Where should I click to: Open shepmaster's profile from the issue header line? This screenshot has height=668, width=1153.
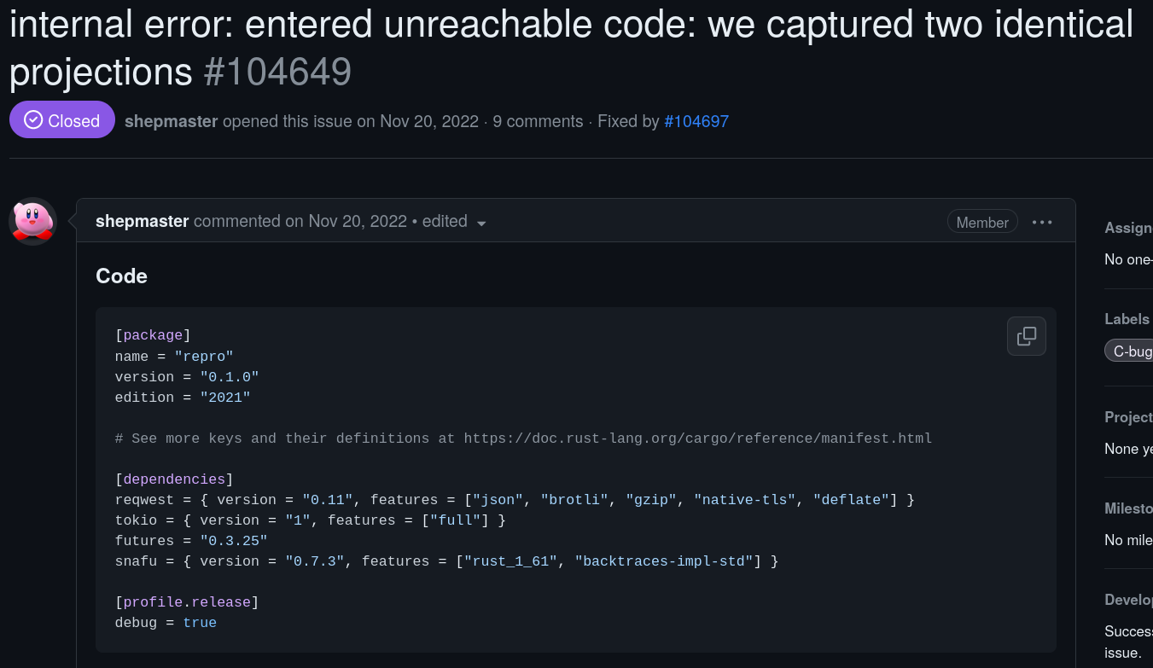[x=171, y=121]
